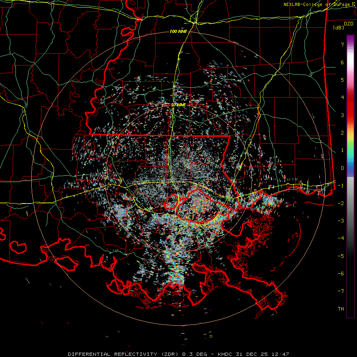The width and height of the screenshot is (357, 357).
Task: Click the -1 value on the color scale
Action: pyautogui.click(x=341, y=186)
